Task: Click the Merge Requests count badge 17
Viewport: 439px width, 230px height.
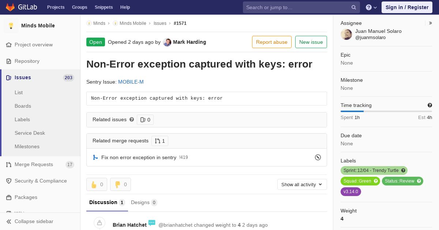Action: (x=70, y=165)
